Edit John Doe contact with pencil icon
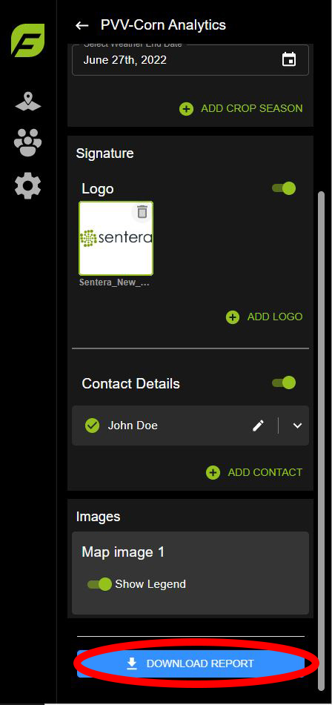 point(258,426)
